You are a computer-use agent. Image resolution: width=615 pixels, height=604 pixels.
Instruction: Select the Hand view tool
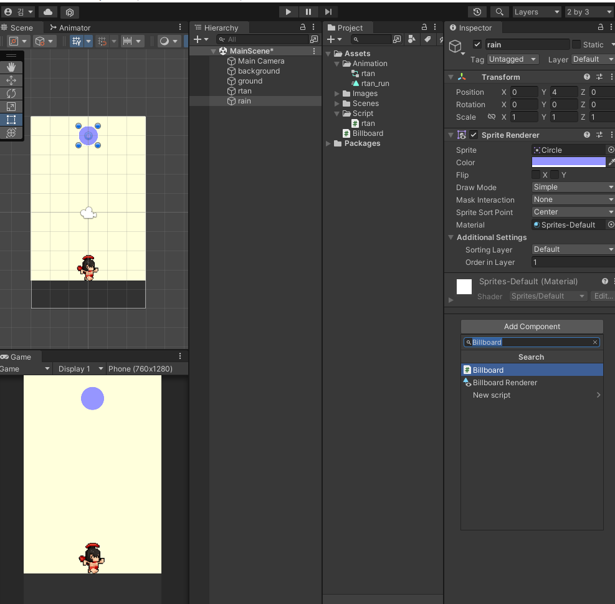click(x=11, y=67)
